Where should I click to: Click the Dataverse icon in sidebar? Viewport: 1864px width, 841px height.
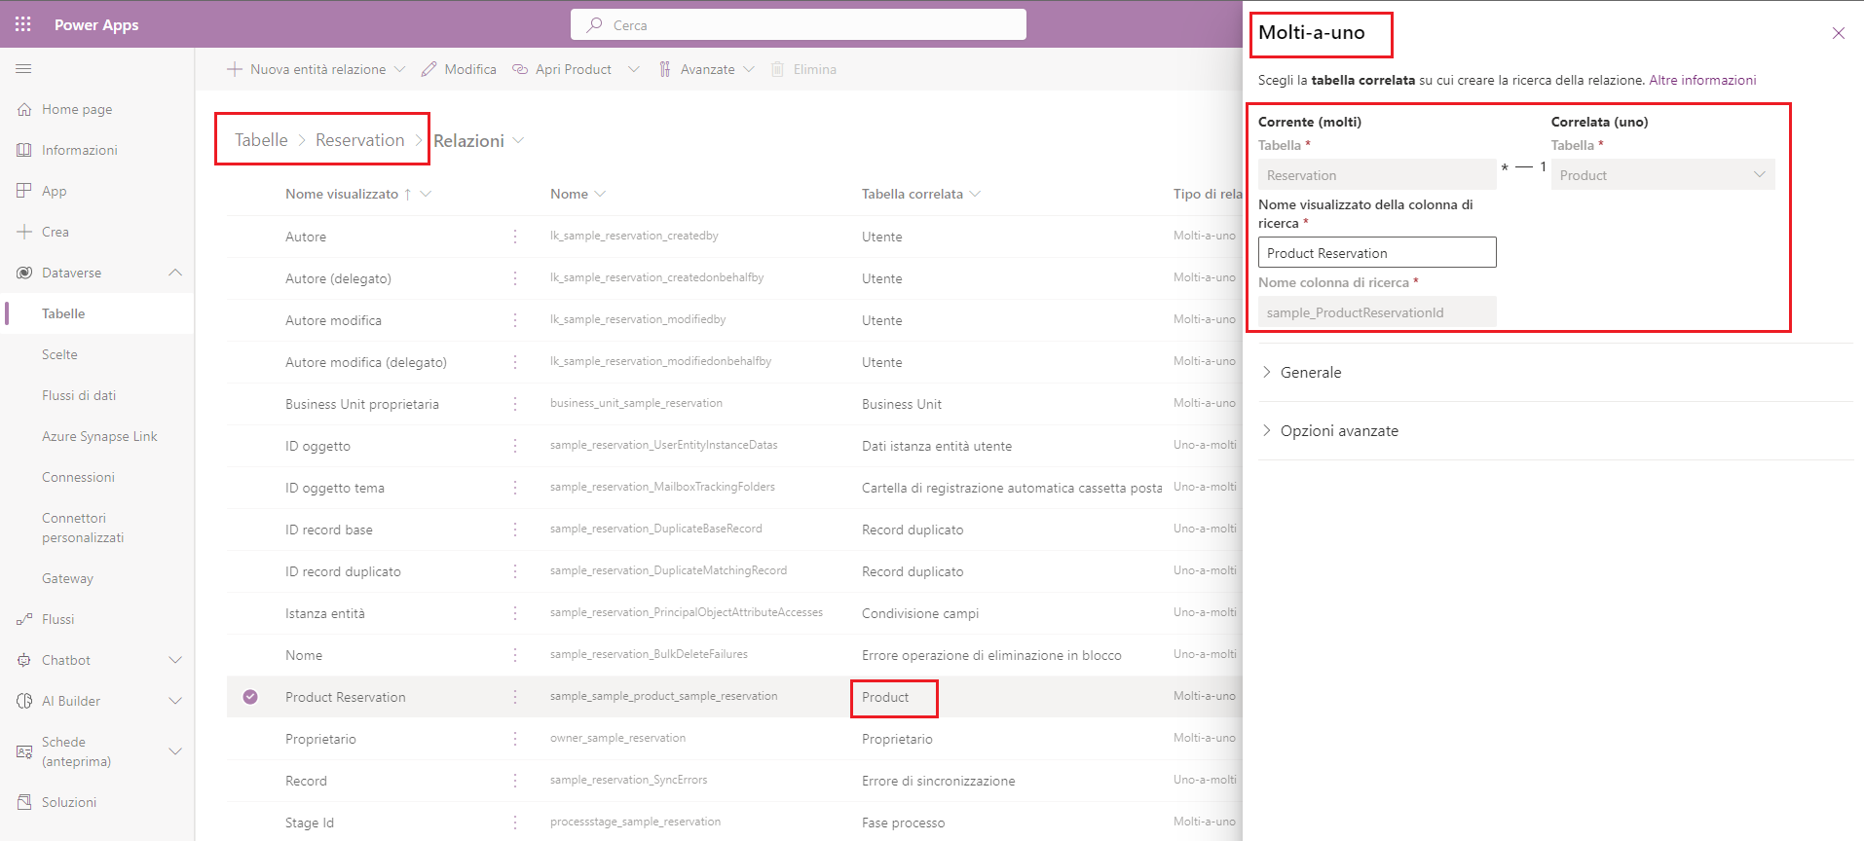coord(24,273)
